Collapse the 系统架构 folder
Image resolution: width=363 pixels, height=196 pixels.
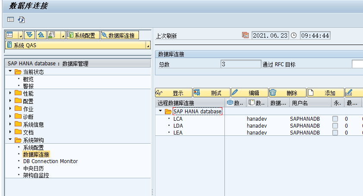point(10,139)
